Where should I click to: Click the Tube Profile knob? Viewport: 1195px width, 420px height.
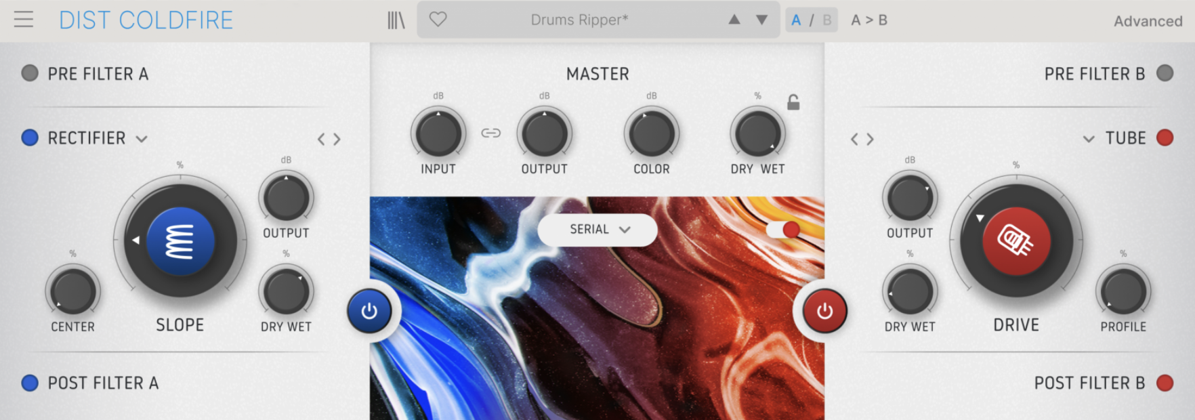coord(1123,291)
